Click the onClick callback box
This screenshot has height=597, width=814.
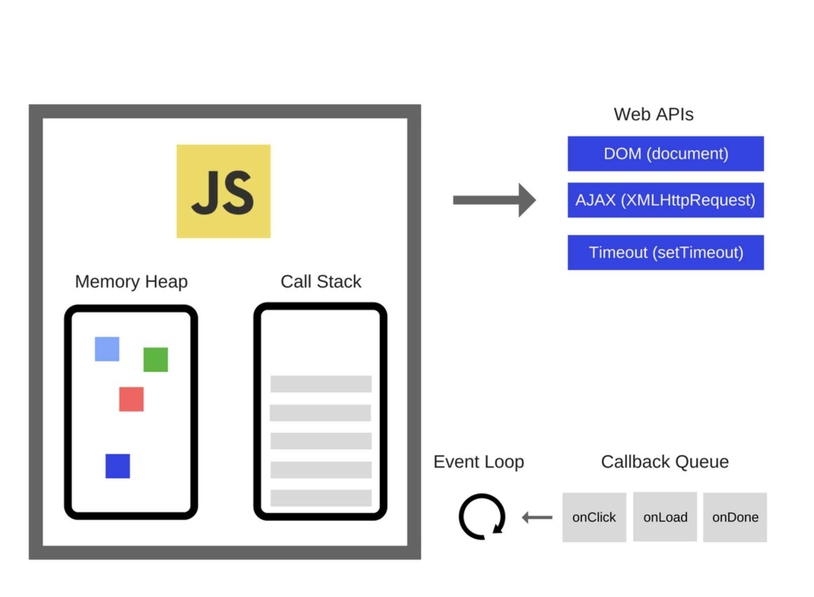click(594, 517)
